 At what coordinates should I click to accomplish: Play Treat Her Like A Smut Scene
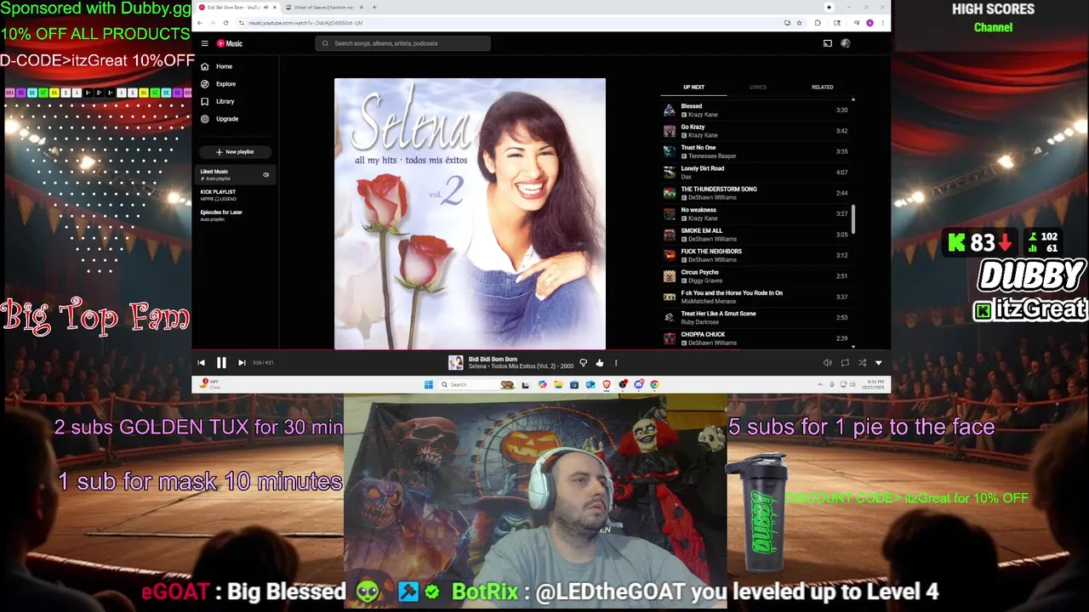point(755,318)
